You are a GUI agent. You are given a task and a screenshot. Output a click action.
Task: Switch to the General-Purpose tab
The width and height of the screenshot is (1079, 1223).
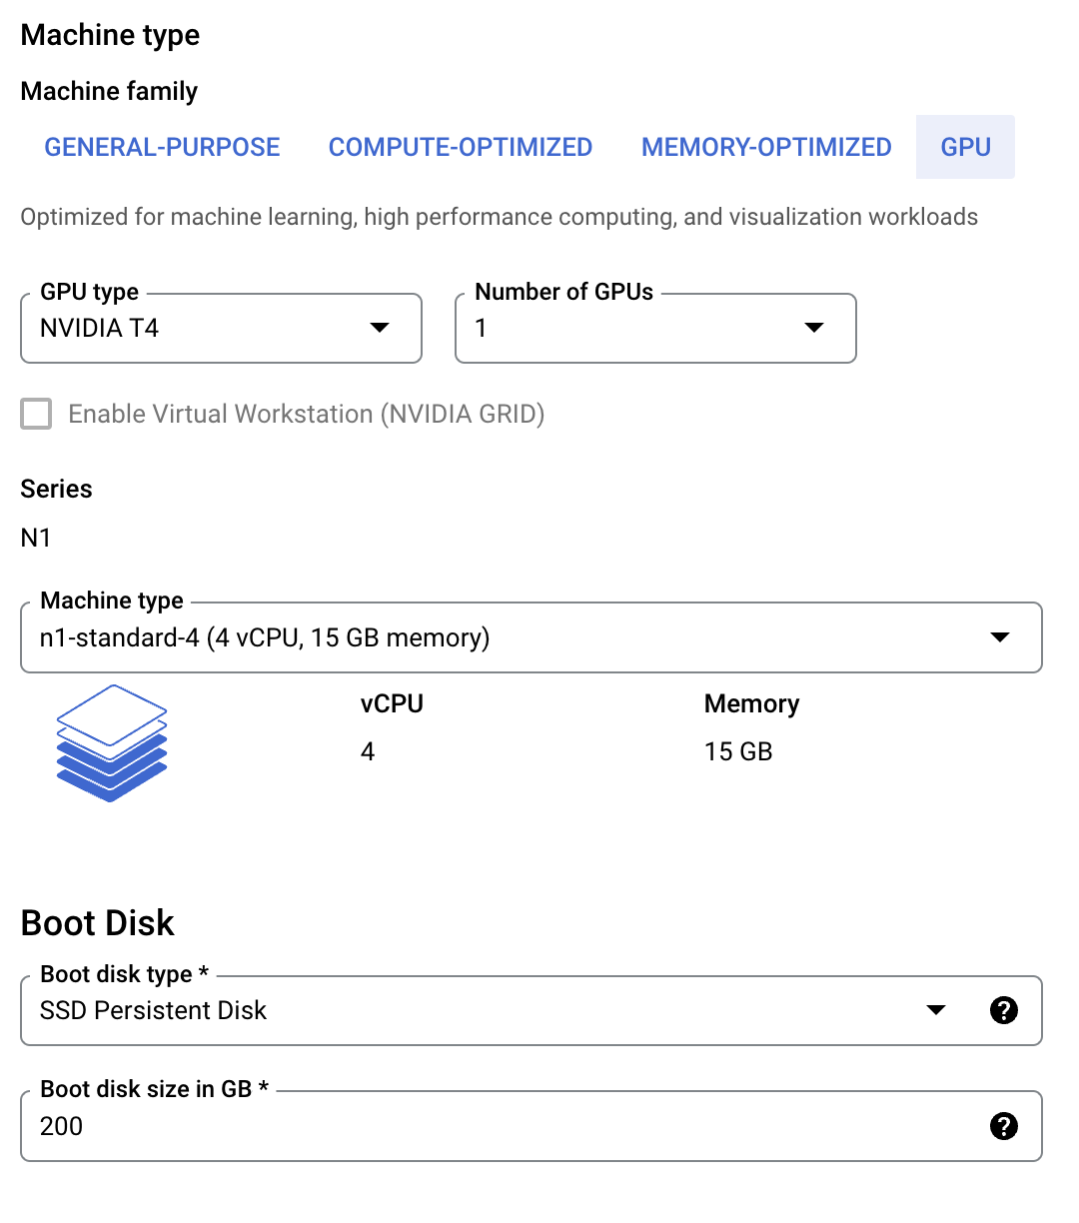pyautogui.click(x=162, y=147)
